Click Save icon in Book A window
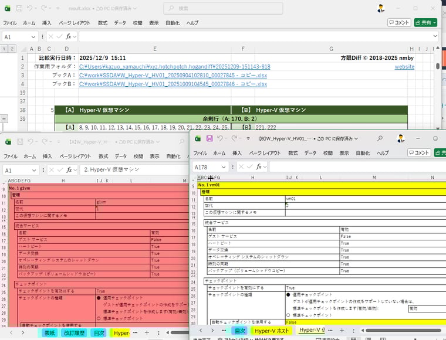Viewport: 446px width, 340px height. [19, 142]
